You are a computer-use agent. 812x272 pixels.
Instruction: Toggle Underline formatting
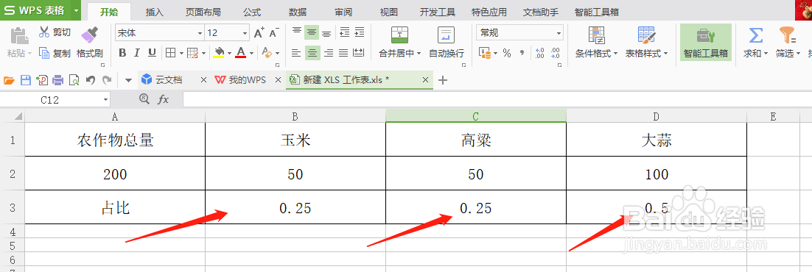click(x=152, y=53)
